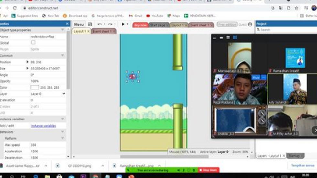The width and height of the screenshot is (317, 178).
Task: Switch to upper Event sheet 1 tab
Action: 201,25
